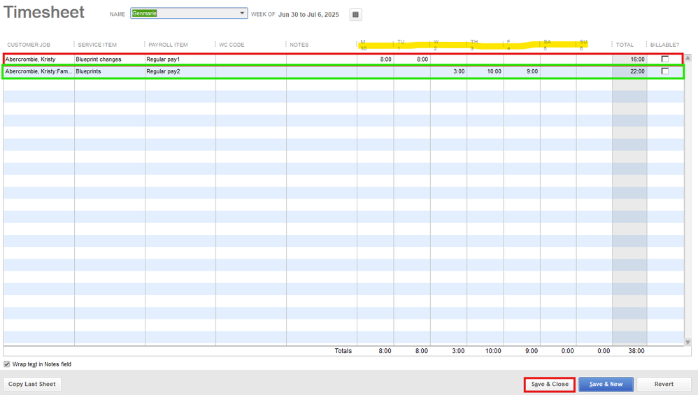Screen dimensions: 698x395
Task: Select the Abercrombie, Kristy customer cell
Action: tap(38, 59)
